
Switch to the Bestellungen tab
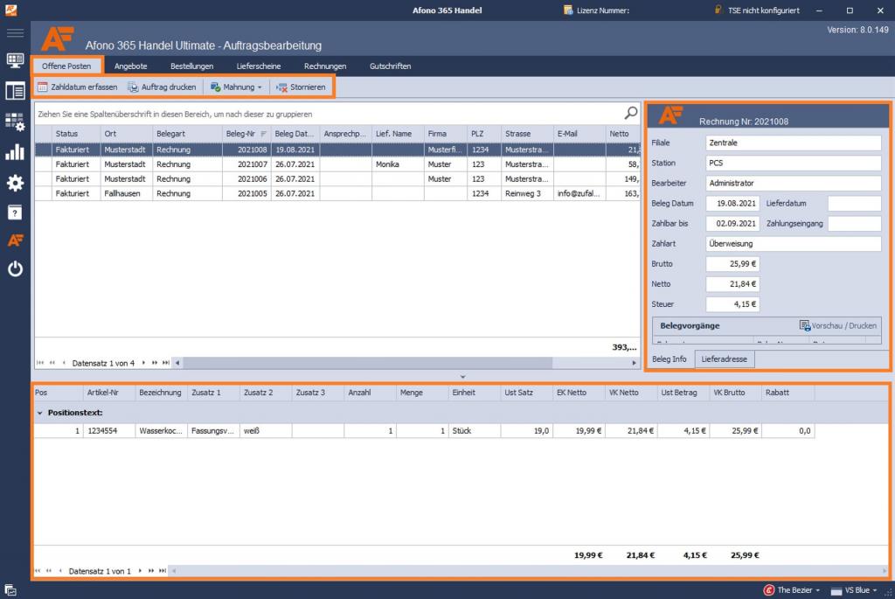[191, 66]
